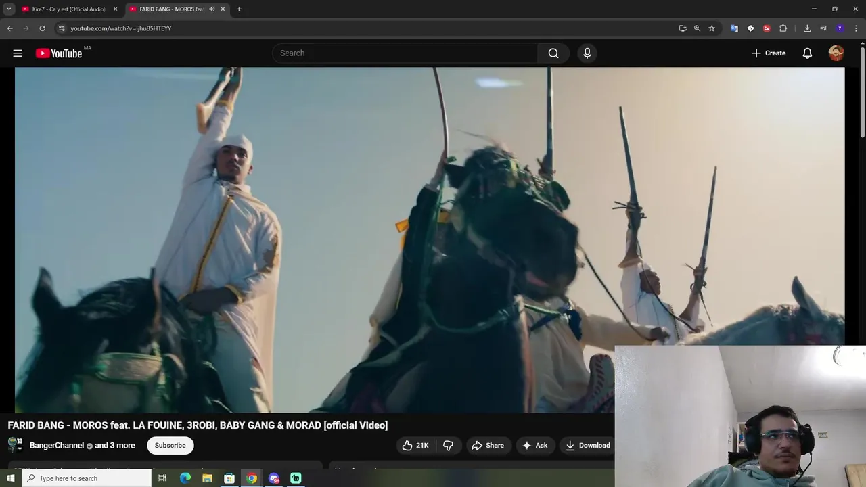Open YouTube notifications bell

807,53
